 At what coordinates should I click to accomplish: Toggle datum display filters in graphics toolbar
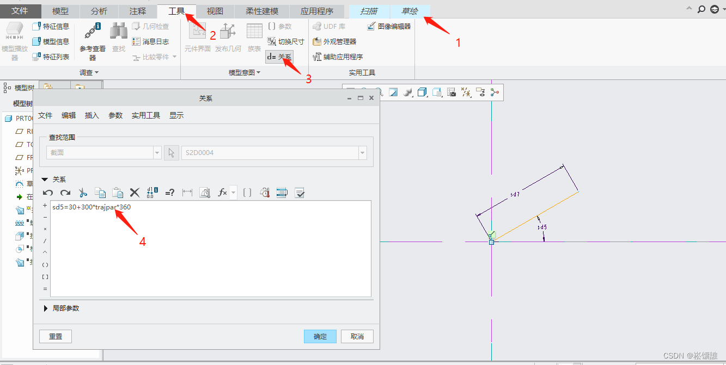466,92
